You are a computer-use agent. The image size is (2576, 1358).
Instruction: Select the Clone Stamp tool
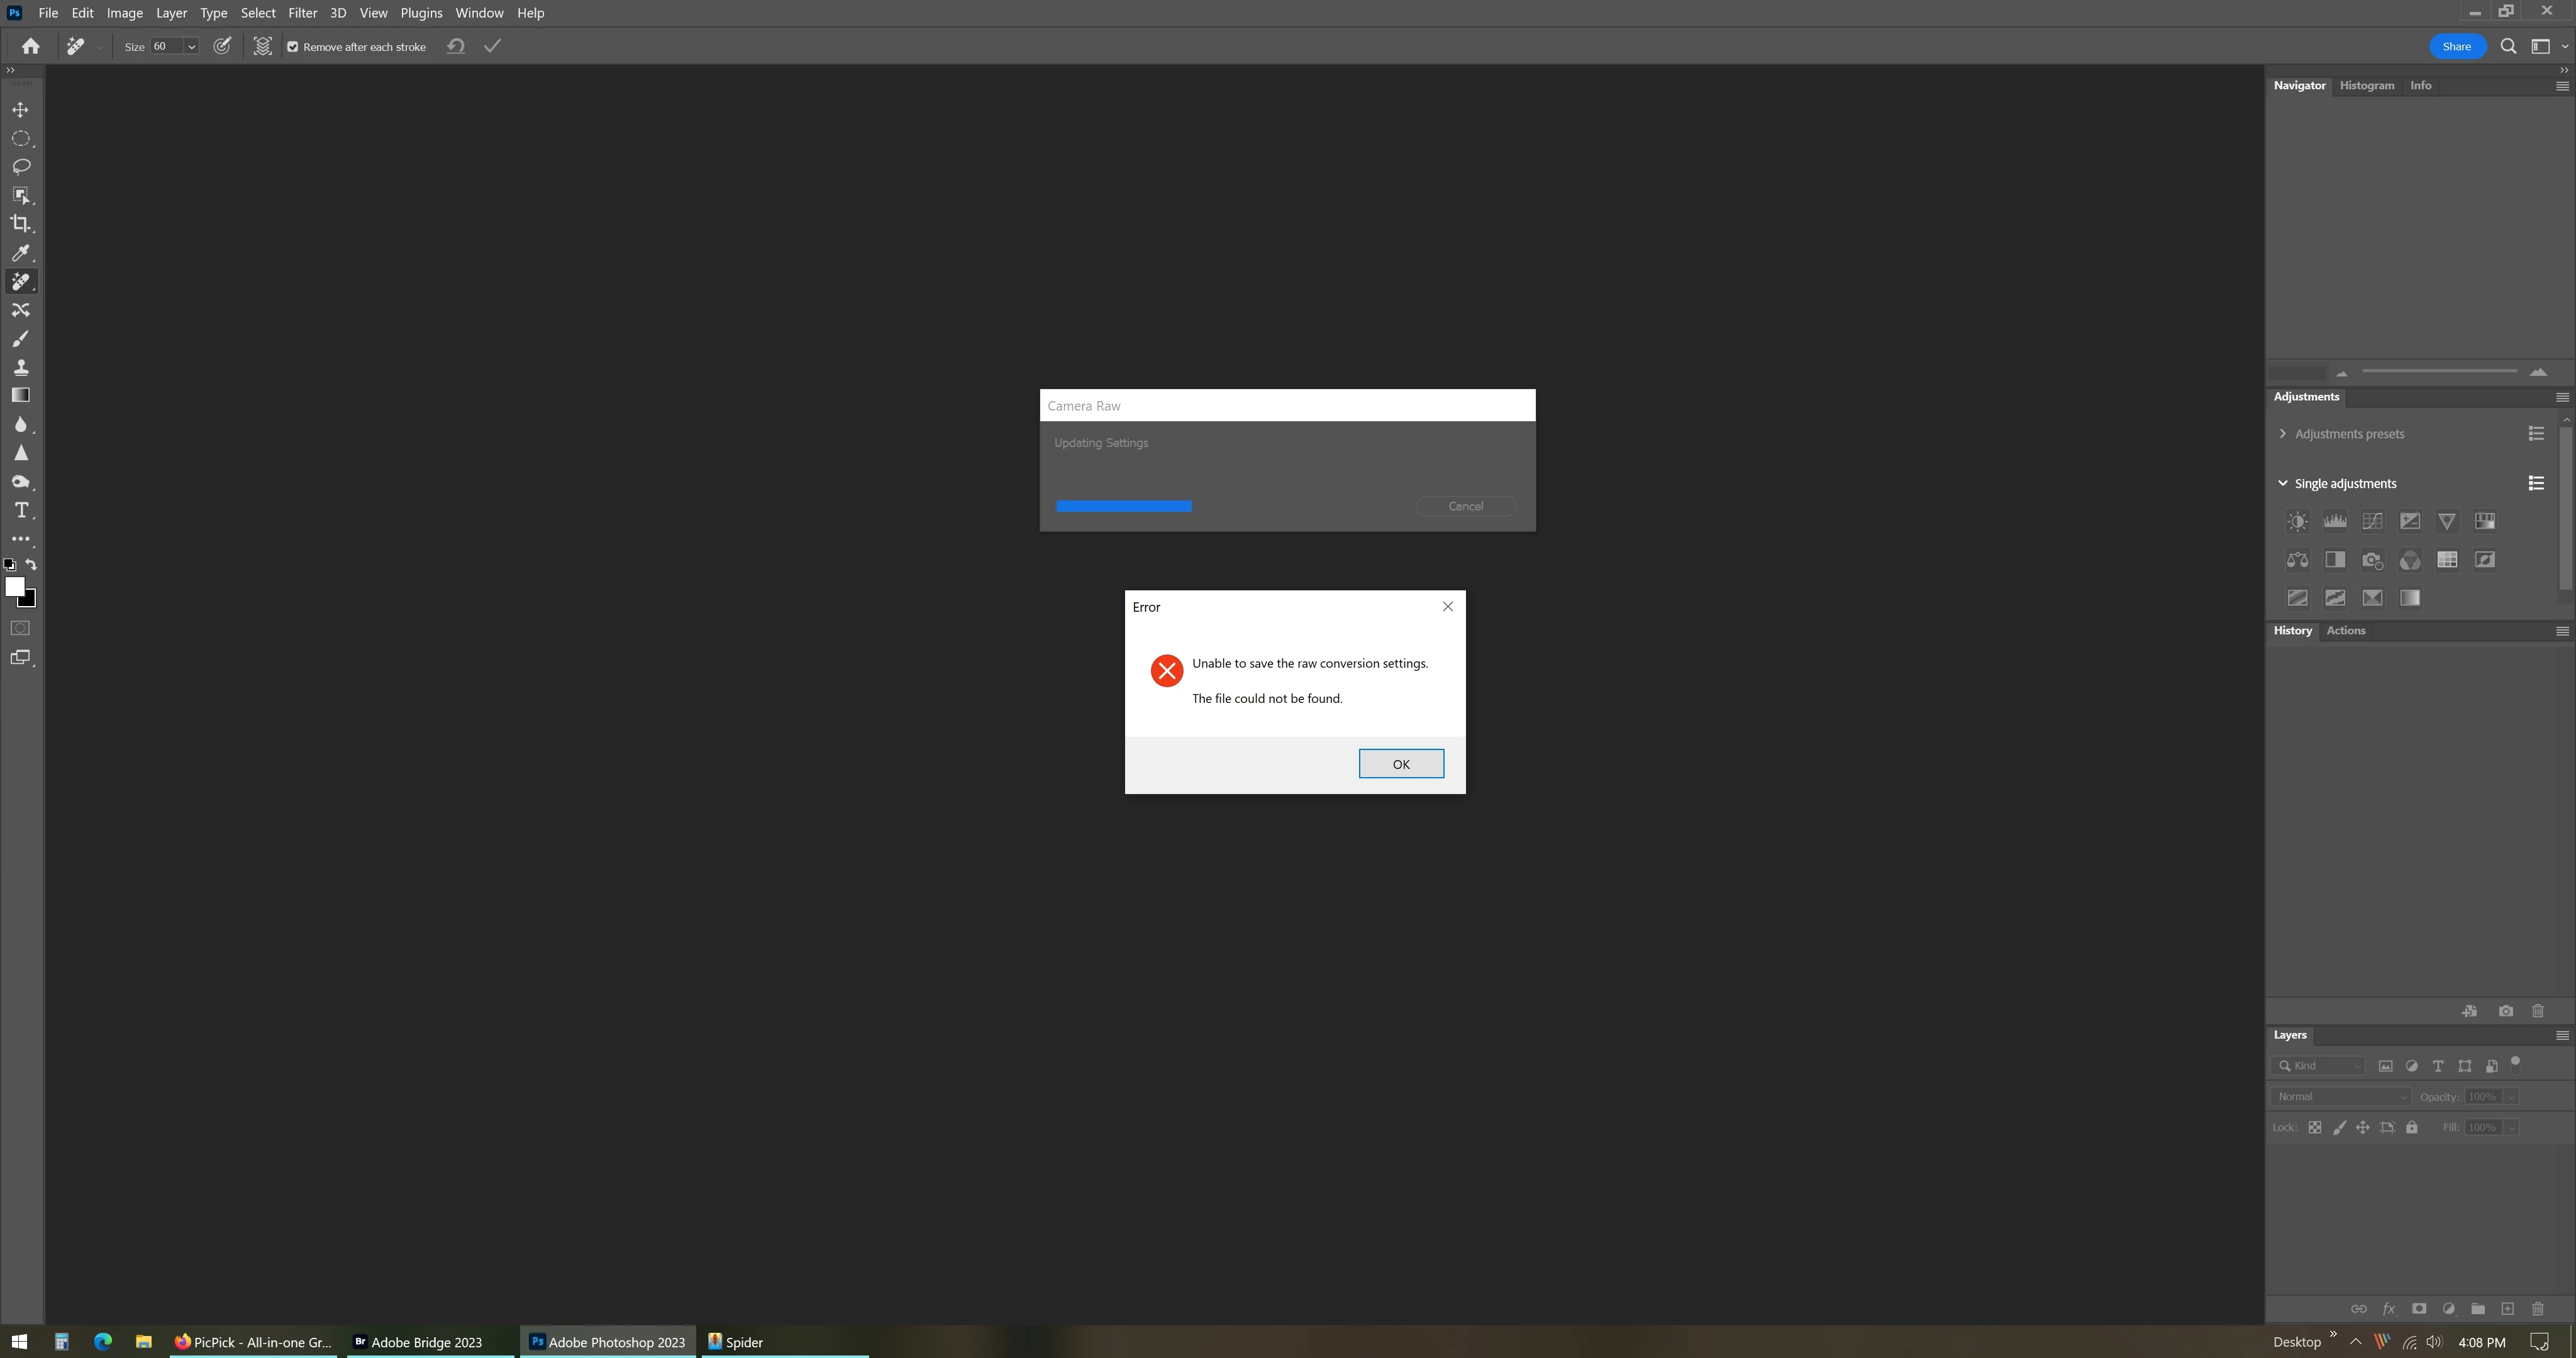coord(20,367)
